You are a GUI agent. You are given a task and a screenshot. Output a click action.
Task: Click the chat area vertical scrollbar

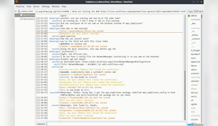click(185, 95)
